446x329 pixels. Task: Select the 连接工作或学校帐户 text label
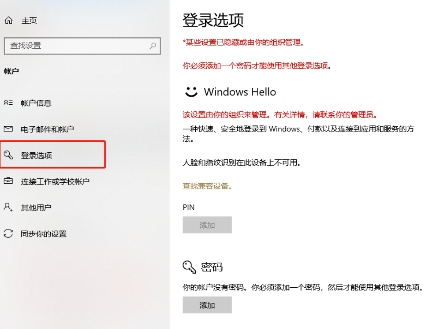(55, 181)
